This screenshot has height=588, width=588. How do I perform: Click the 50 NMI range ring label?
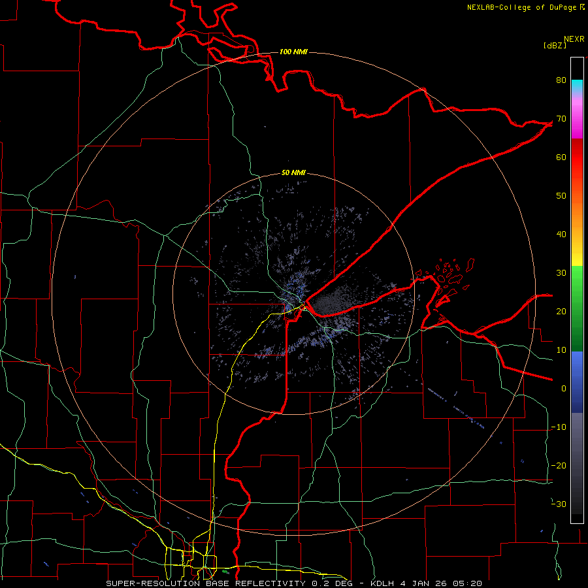[x=293, y=173]
